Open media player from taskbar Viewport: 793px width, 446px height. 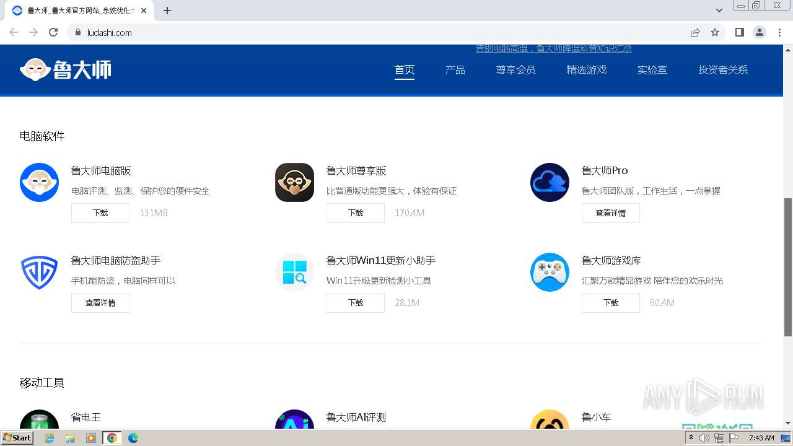pos(91,438)
